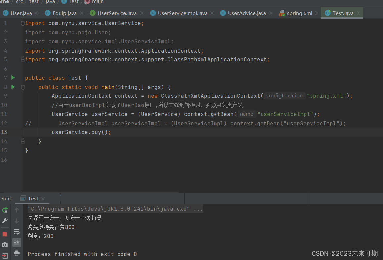Take a console snapshot with camera icon
Image resolution: width=383 pixels, height=260 pixels.
[x=5, y=244]
